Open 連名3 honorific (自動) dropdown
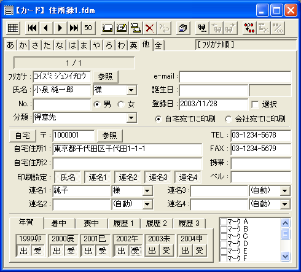 [x=285, y=191]
